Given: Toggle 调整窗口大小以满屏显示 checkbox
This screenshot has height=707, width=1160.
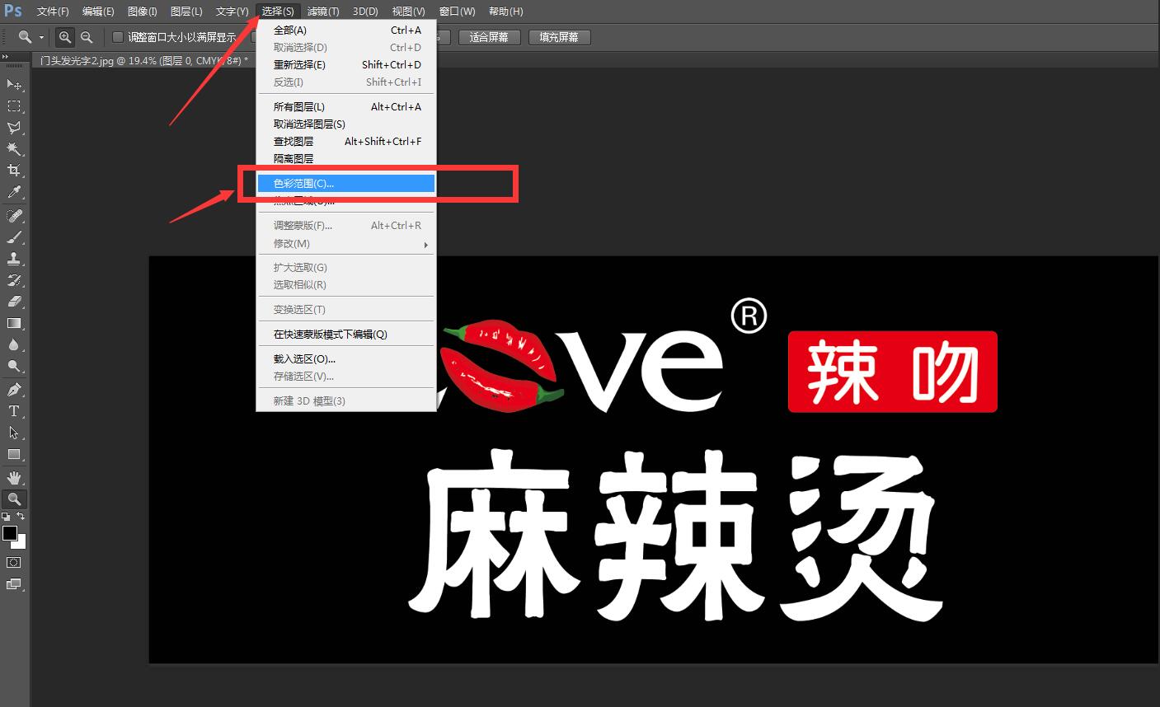Looking at the screenshot, I should pyautogui.click(x=118, y=37).
